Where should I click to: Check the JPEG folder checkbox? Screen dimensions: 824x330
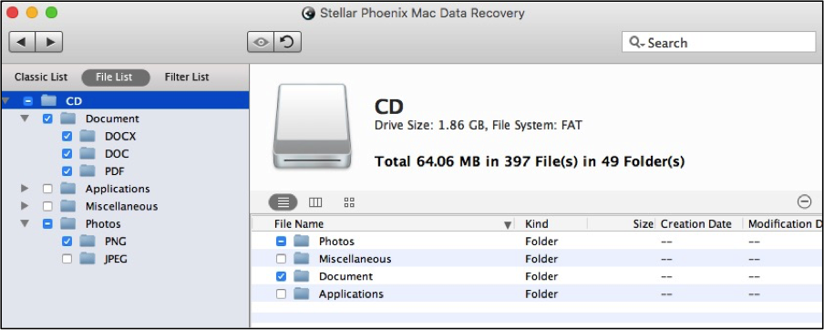pos(67,259)
